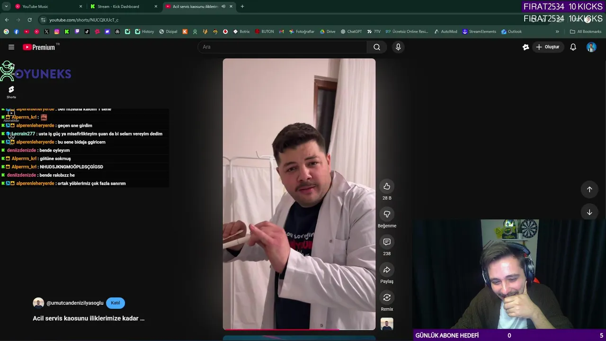Screen dimensions: 606x341
Task: Open the X (Twitter) bookmark
Action: [x=46, y=32]
